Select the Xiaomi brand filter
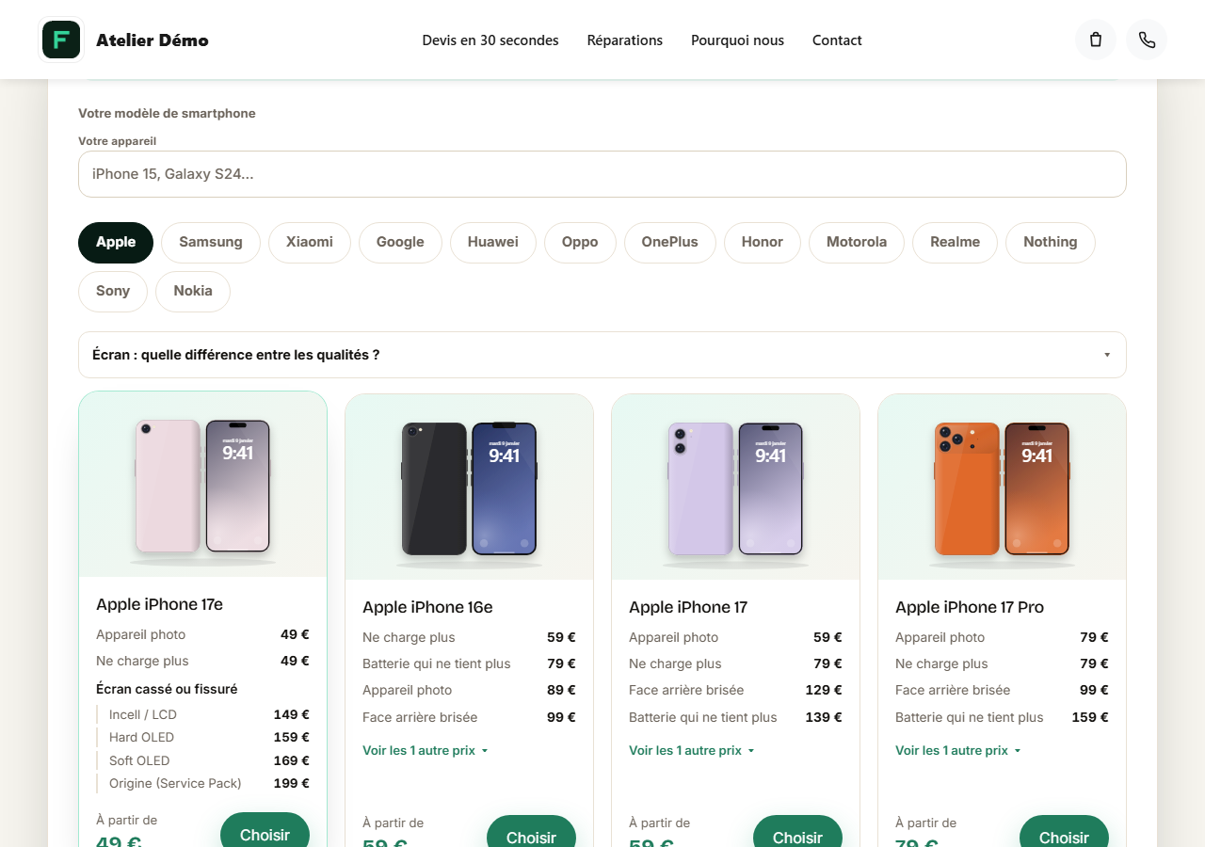This screenshot has height=847, width=1205. [310, 242]
